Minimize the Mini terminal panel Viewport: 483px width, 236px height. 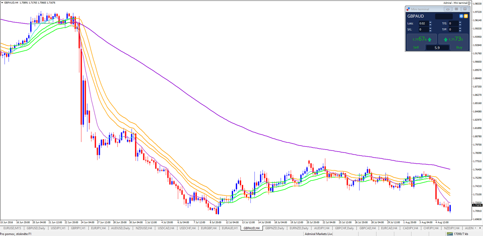pyautogui.click(x=448, y=9)
